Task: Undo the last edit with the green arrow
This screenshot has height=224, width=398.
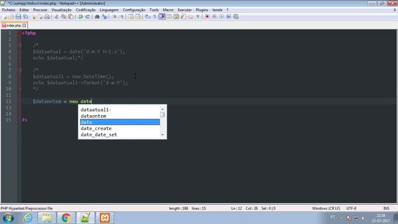Action: tap(80, 17)
